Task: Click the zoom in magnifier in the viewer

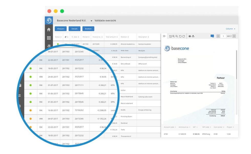Action: [x=173, y=36]
